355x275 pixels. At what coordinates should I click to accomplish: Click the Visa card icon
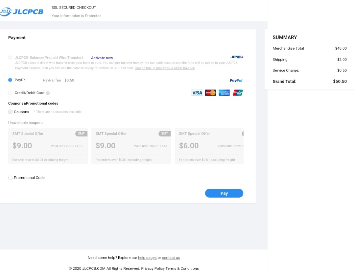pyautogui.click(x=197, y=93)
